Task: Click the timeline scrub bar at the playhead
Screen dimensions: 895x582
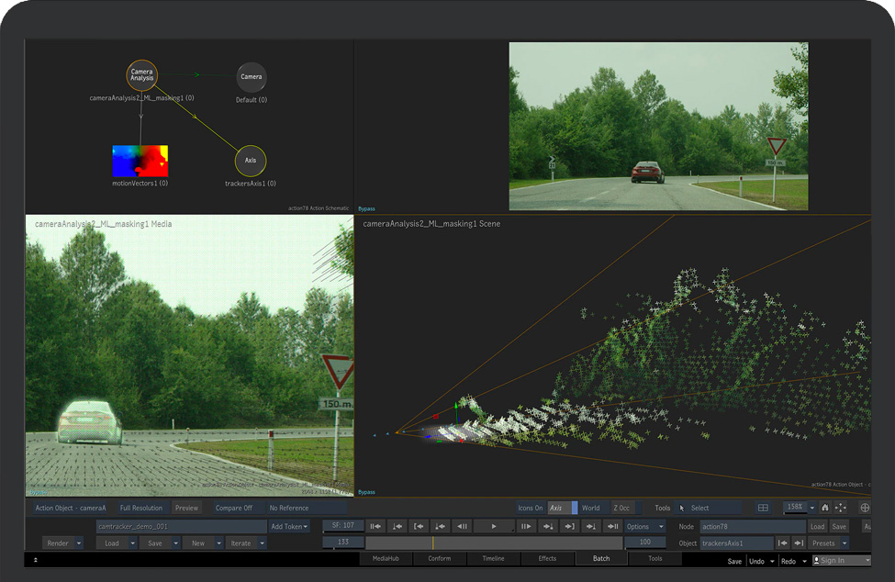Action: point(433,543)
